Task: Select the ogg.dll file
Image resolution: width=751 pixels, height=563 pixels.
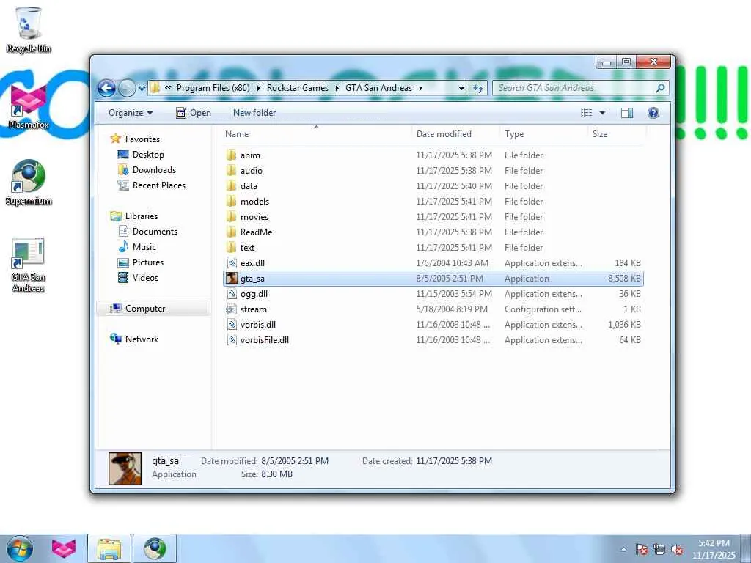Action: (x=433, y=294)
